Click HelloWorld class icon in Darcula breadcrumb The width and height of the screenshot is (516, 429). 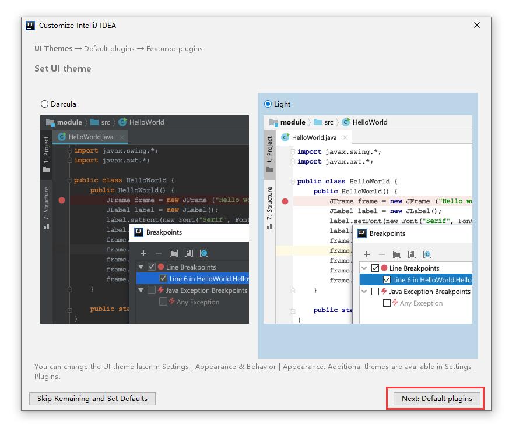click(122, 122)
